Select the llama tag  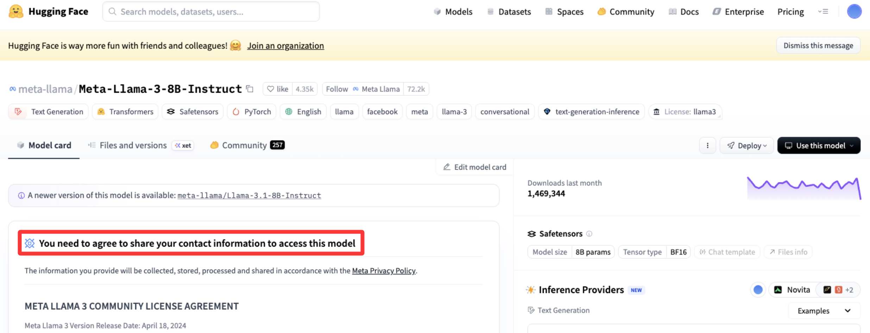[344, 112]
